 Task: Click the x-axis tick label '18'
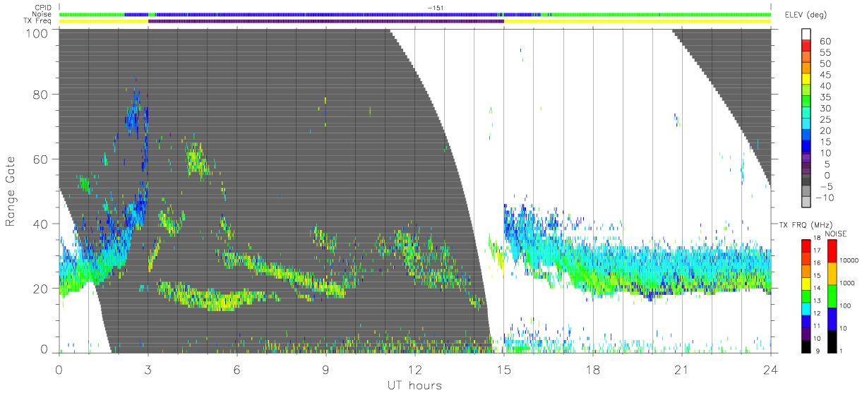[x=592, y=370]
